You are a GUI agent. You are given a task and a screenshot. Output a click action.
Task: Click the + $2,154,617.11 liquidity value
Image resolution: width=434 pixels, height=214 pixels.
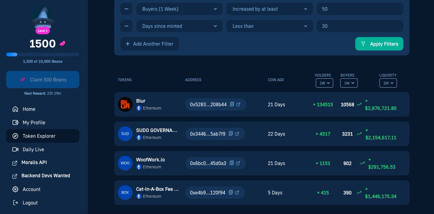[381, 134]
